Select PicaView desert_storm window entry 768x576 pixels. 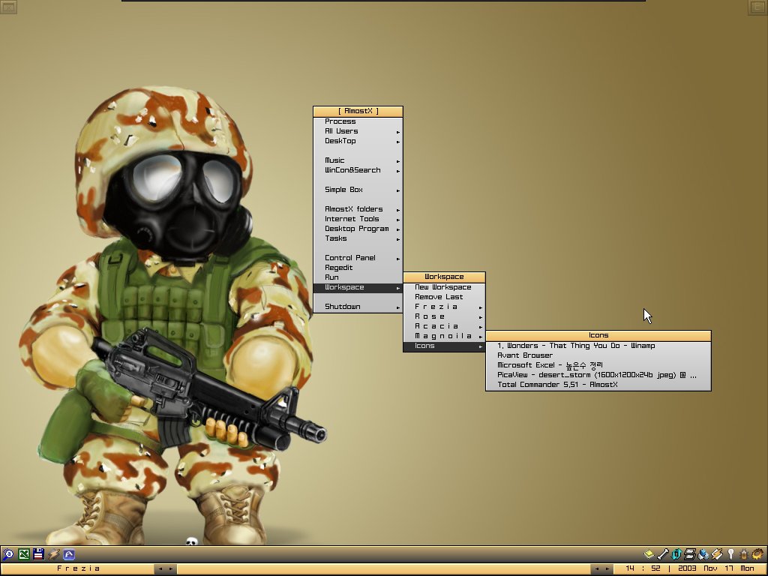pos(598,375)
